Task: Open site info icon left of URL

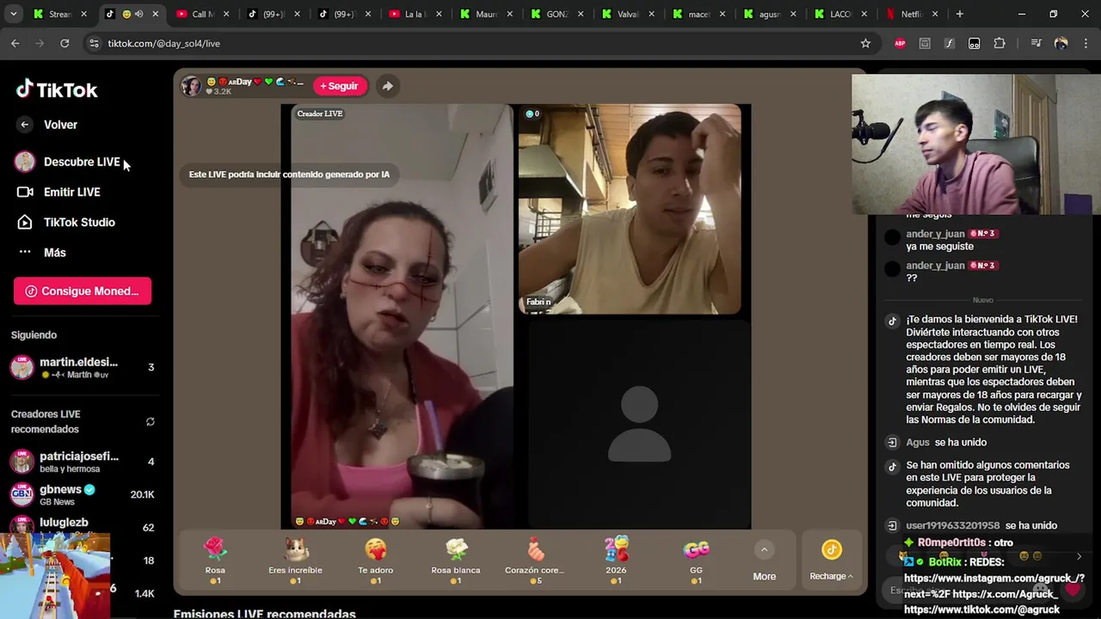Action: pos(95,43)
